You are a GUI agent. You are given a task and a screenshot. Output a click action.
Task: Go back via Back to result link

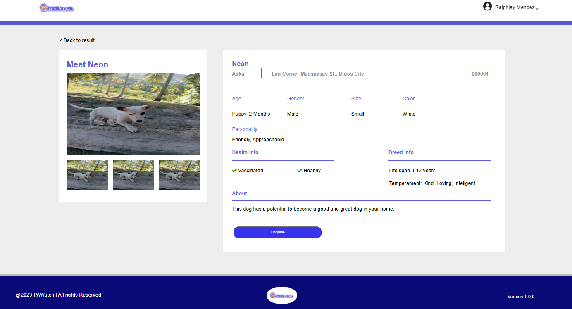[77, 40]
